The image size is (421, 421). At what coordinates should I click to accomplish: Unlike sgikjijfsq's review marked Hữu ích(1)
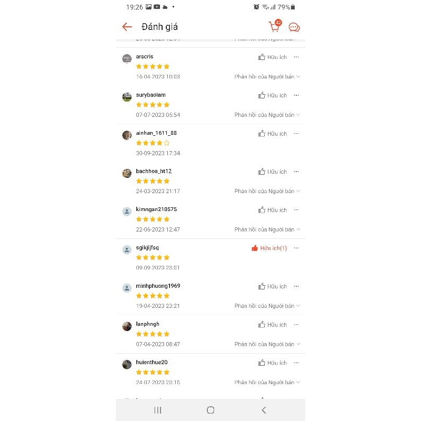point(269,248)
